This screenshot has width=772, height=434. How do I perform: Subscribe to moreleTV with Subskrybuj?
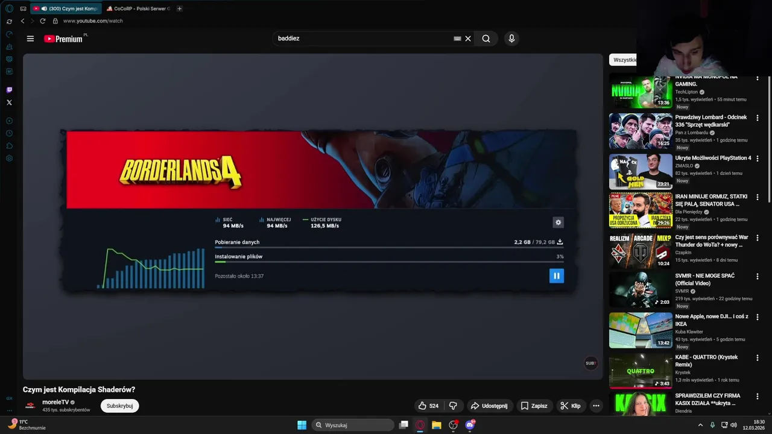pyautogui.click(x=119, y=406)
